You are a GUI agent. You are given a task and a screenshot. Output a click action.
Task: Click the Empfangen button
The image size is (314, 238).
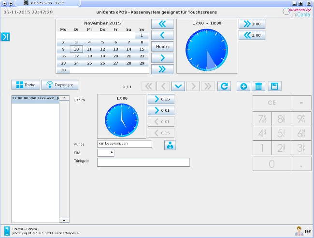click(60, 85)
